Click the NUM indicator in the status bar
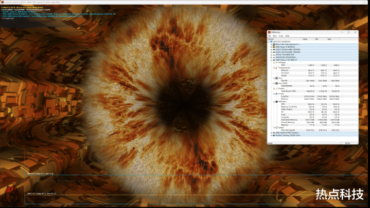The height and width of the screenshot is (208, 370). [347, 143]
